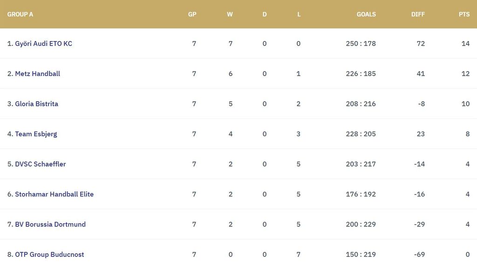Click the W column header
477x265 pixels.
coord(230,14)
